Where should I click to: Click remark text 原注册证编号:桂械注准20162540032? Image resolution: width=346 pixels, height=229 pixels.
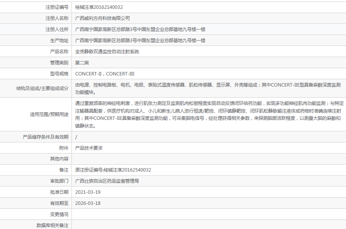(113, 170)
